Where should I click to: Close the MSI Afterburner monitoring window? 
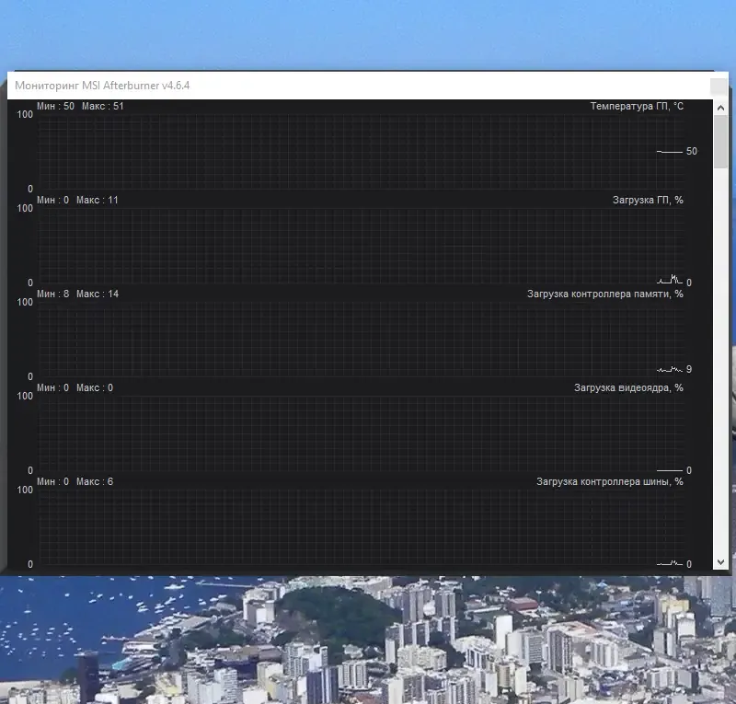(719, 86)
